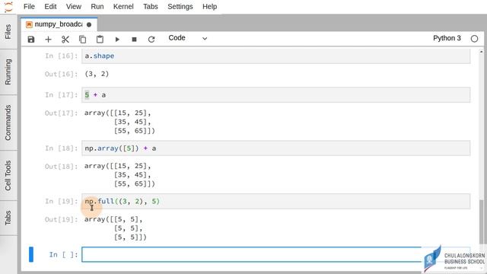This screenshot has width=487, height=274.
Task: Open the Help menu
Action: tap(210, 7)
